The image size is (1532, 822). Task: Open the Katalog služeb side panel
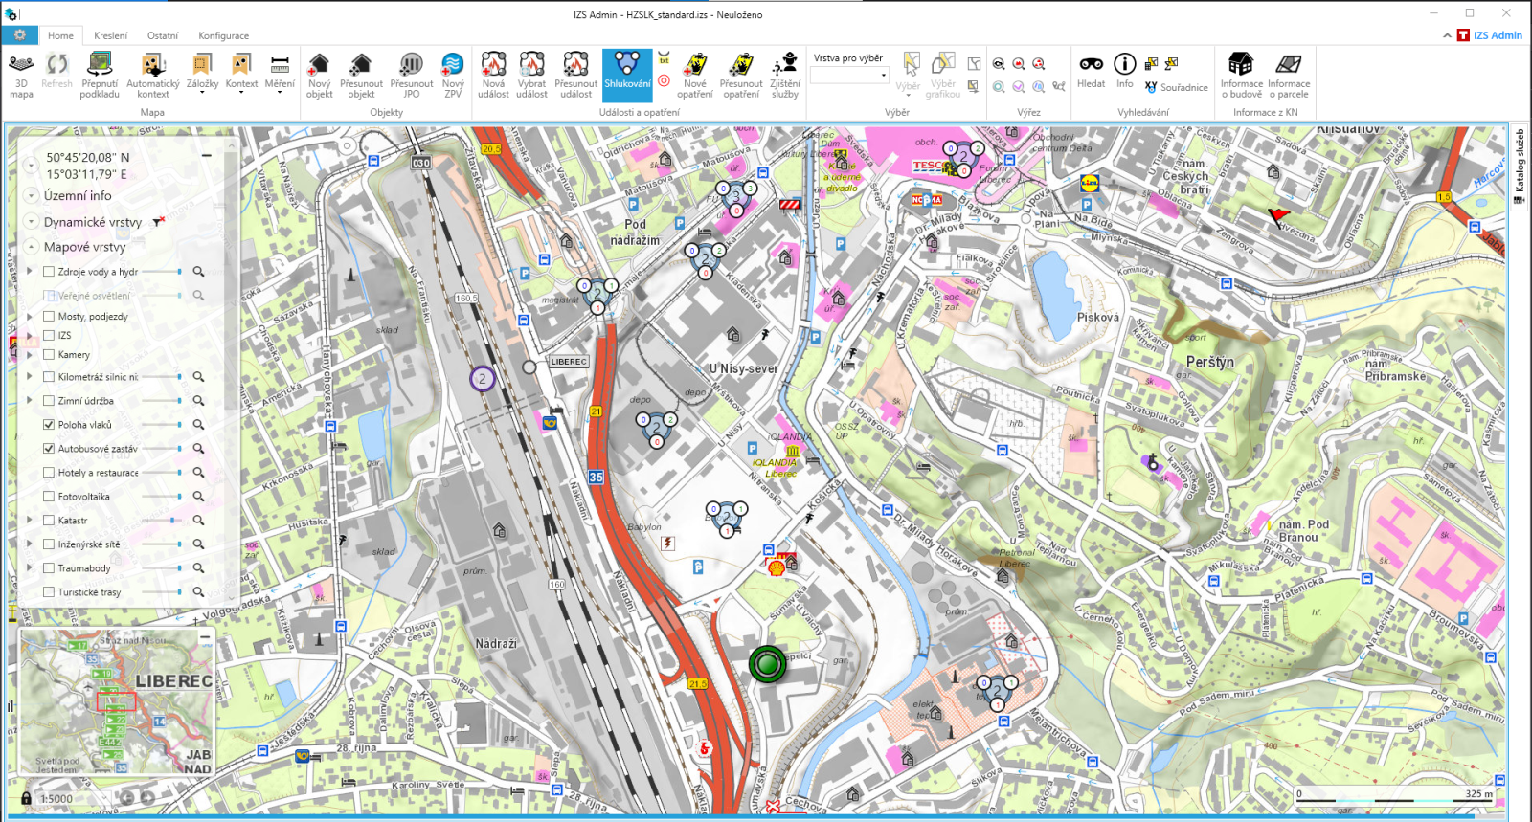click(x=1519, y=167)
